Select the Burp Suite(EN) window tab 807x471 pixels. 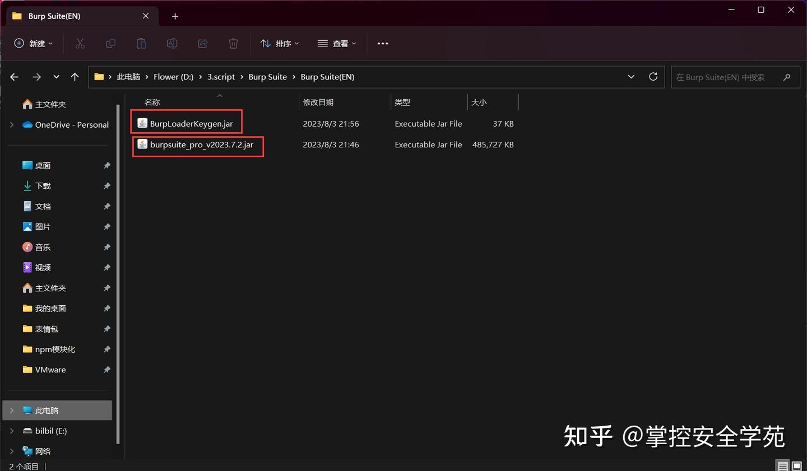click(82, 16)
